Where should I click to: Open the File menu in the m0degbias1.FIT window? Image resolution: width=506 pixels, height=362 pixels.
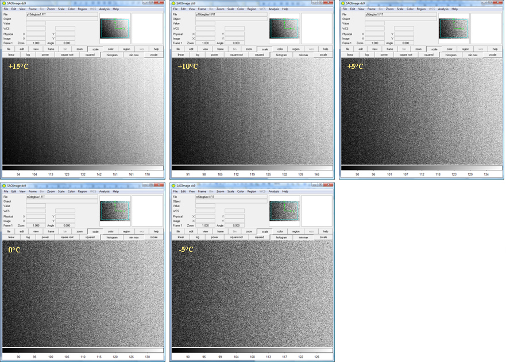[6, 191]
